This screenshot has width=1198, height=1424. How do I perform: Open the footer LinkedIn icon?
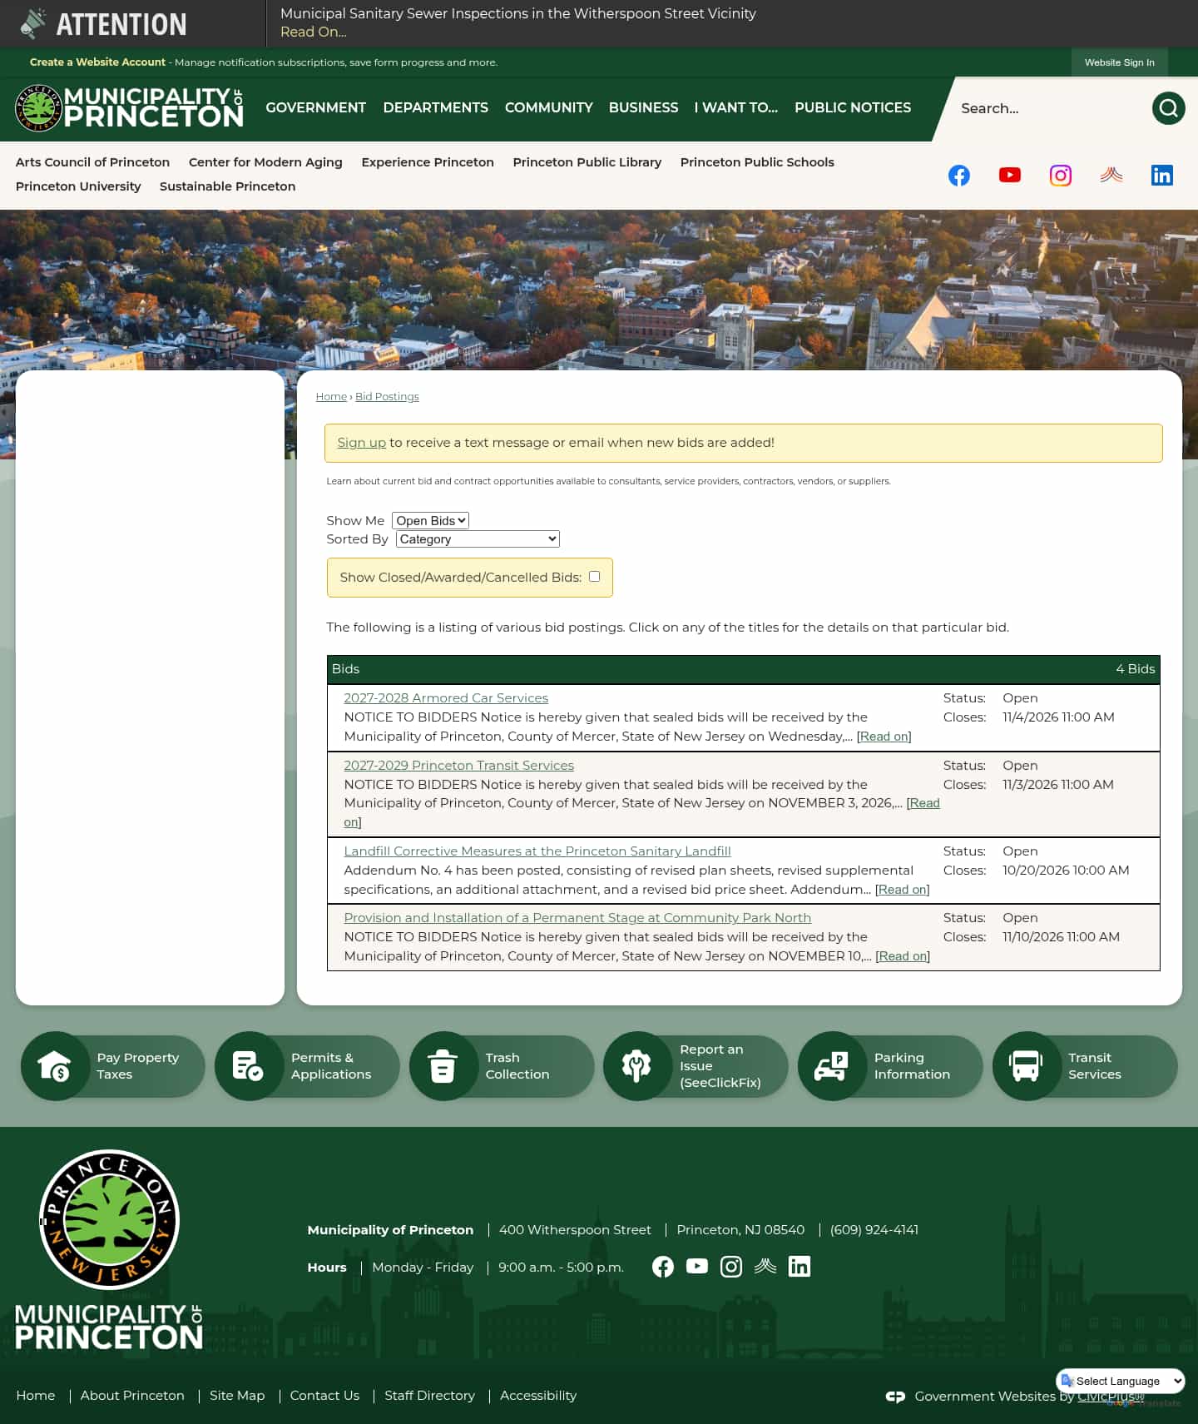(x=799, y=1267)
